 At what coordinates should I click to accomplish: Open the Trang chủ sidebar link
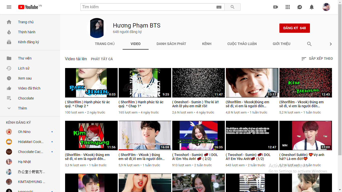click(x=30, y=22)
